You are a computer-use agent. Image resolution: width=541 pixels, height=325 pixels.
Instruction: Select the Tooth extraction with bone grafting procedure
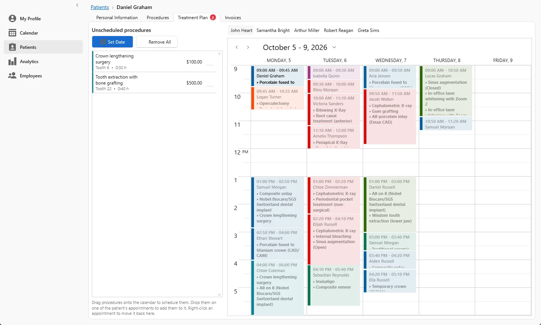pos(154,83)
